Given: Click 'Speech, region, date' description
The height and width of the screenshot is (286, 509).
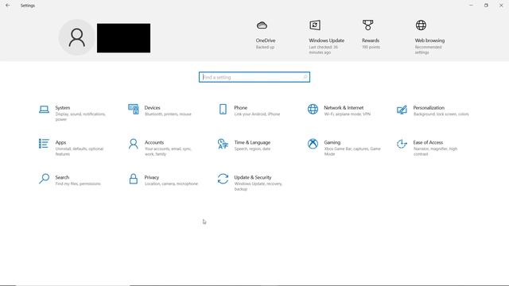Looking at the screenshot, I should click(253, 149).
